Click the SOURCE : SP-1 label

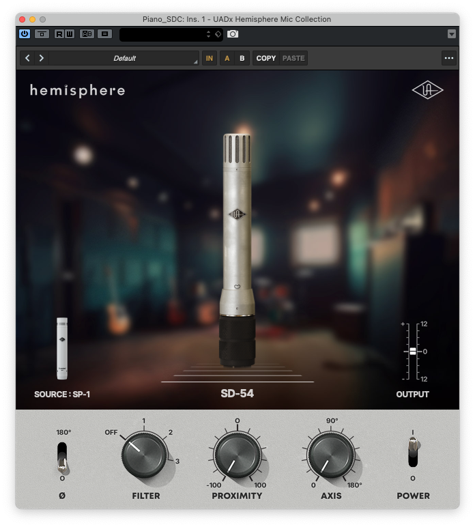tap(62, 395)
